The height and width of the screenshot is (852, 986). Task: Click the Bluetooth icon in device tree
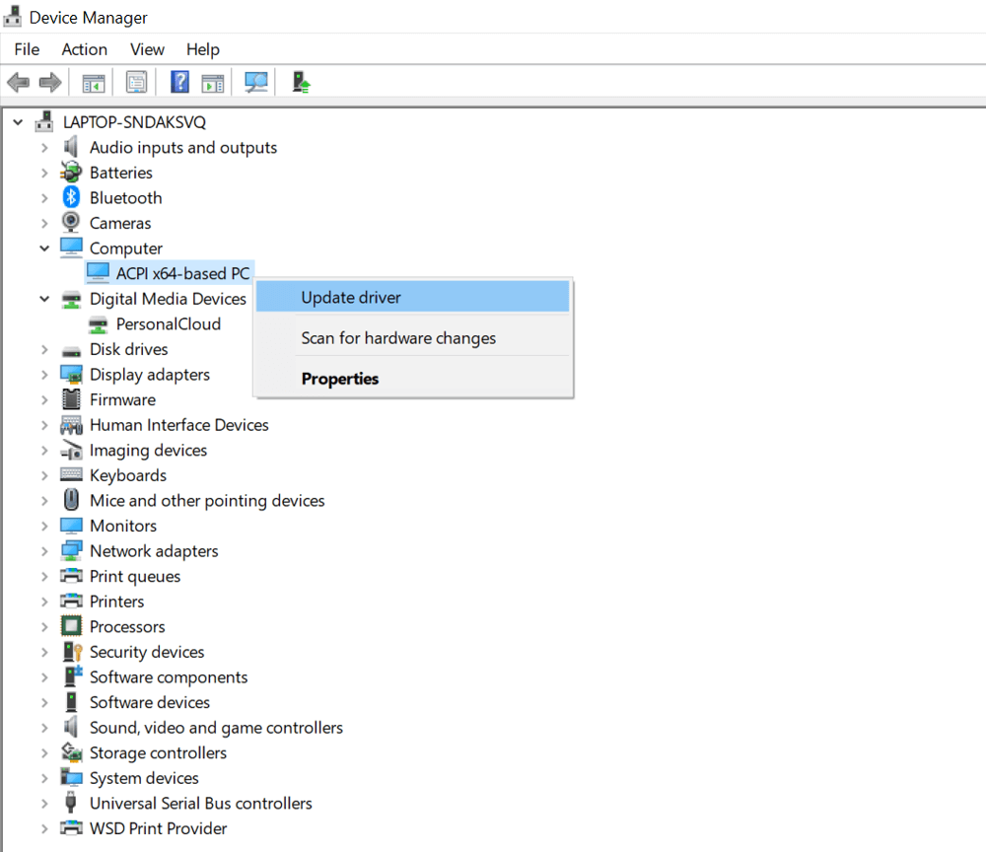(x=71, y=198)
